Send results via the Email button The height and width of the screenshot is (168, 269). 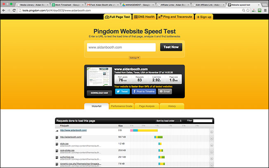coord(165,91)
